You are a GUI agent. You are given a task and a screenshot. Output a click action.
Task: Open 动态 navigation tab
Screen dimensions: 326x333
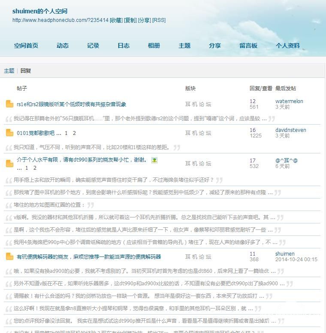pyautogui.click(x=63, y=46)
